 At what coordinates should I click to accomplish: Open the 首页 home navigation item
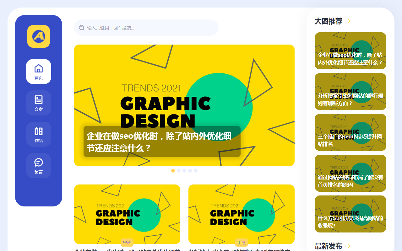pyautogui.click(x=39, y=72)
